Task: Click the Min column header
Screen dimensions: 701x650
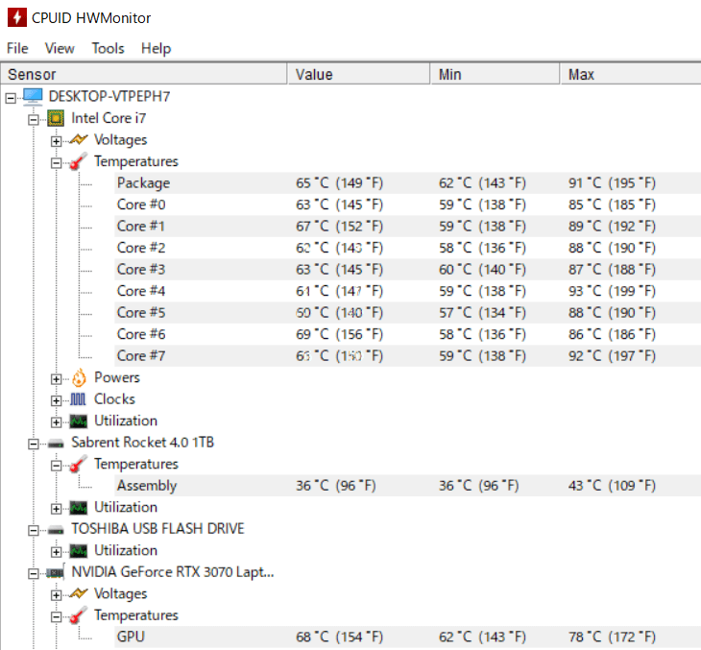Action: click(495, 74)
